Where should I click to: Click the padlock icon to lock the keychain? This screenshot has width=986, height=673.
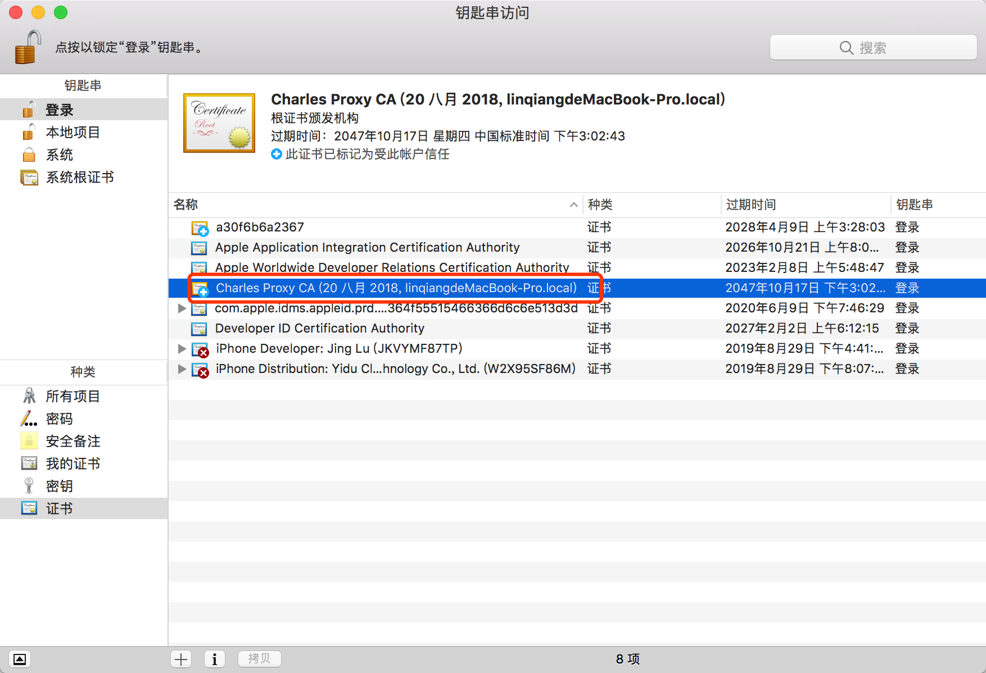click(x=28, y=47)
